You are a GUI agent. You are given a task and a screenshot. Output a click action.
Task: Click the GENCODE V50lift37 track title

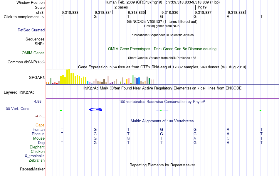(162, 21)
